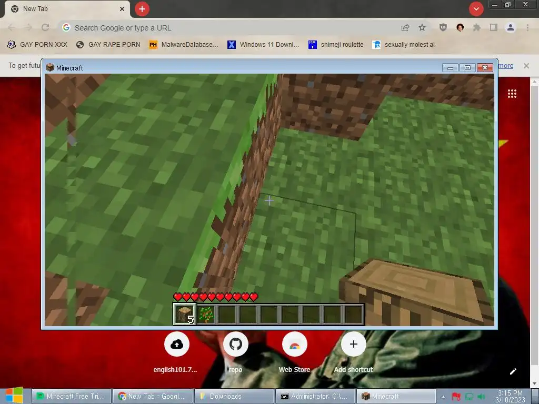Open the avatar extension next to uBlock

click(460, 28)
